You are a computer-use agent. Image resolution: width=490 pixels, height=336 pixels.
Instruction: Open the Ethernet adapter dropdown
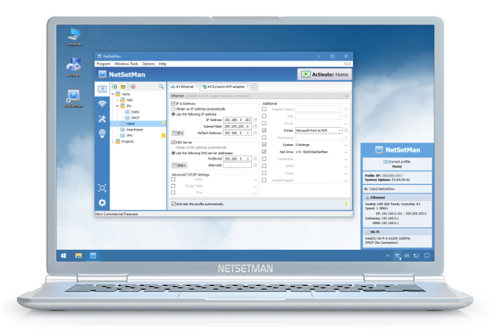tap(260, 96)
